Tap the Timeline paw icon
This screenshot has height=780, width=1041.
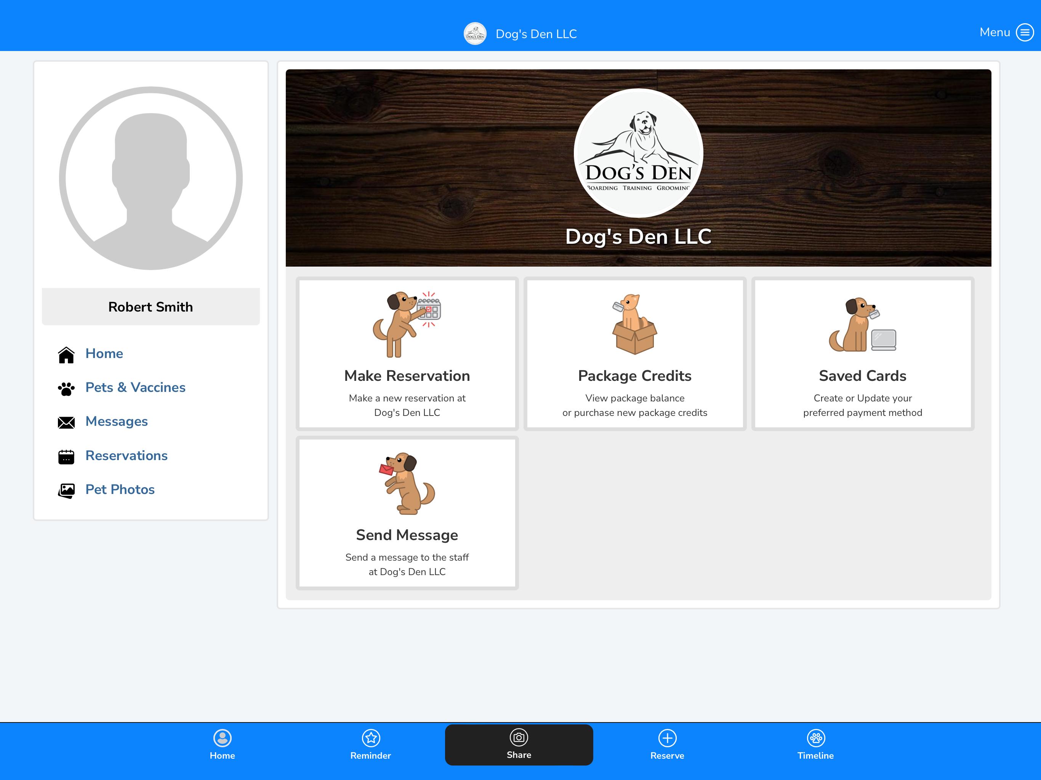click(815, 738)
